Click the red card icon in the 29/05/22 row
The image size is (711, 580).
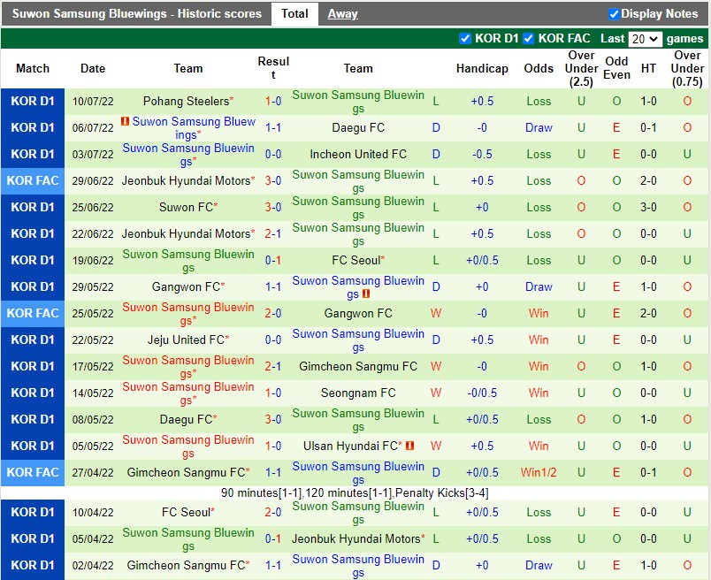pos(366,294)
